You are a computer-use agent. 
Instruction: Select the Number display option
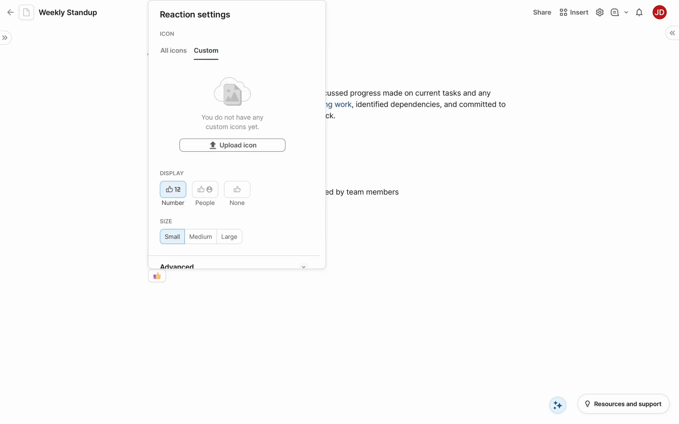tap(173, 189)
